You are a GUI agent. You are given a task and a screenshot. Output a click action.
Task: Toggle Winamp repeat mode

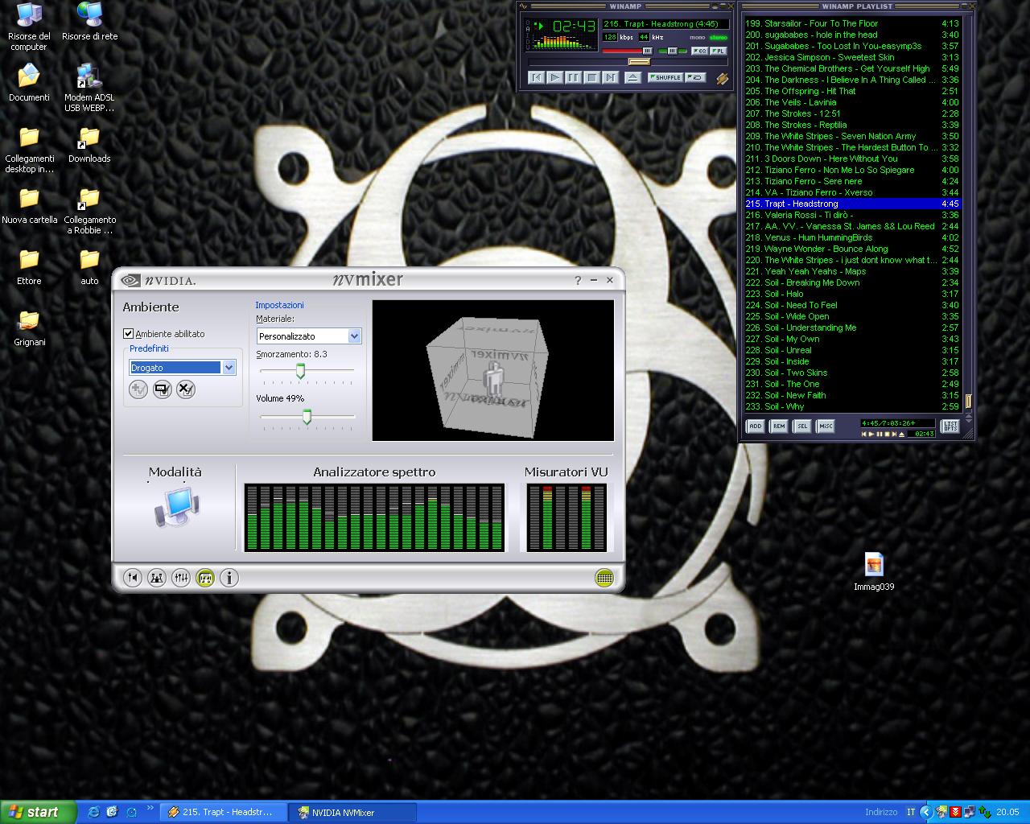696,78
